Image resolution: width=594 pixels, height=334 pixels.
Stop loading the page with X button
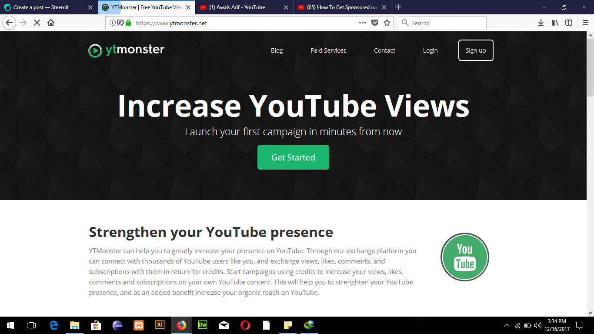(37, 23)
